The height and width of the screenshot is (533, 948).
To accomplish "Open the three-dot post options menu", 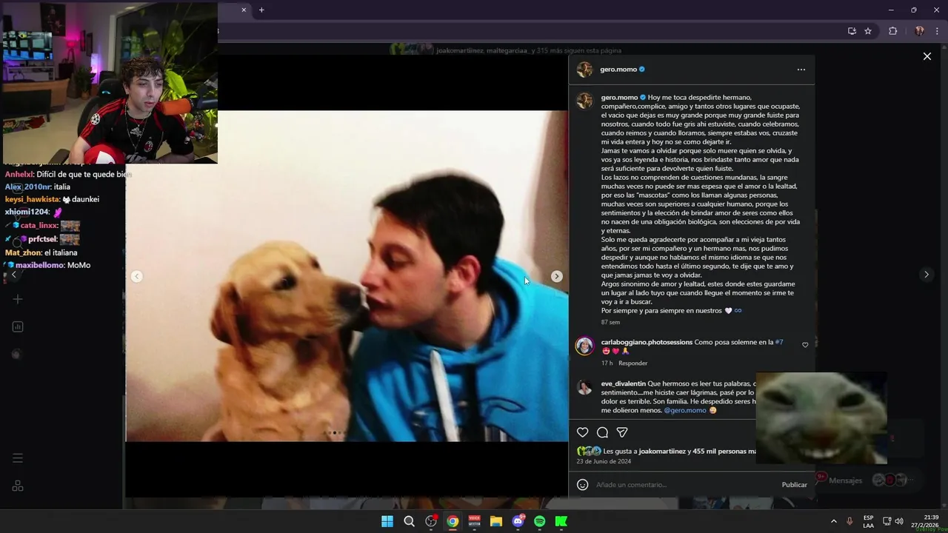I will coord(801,70).
